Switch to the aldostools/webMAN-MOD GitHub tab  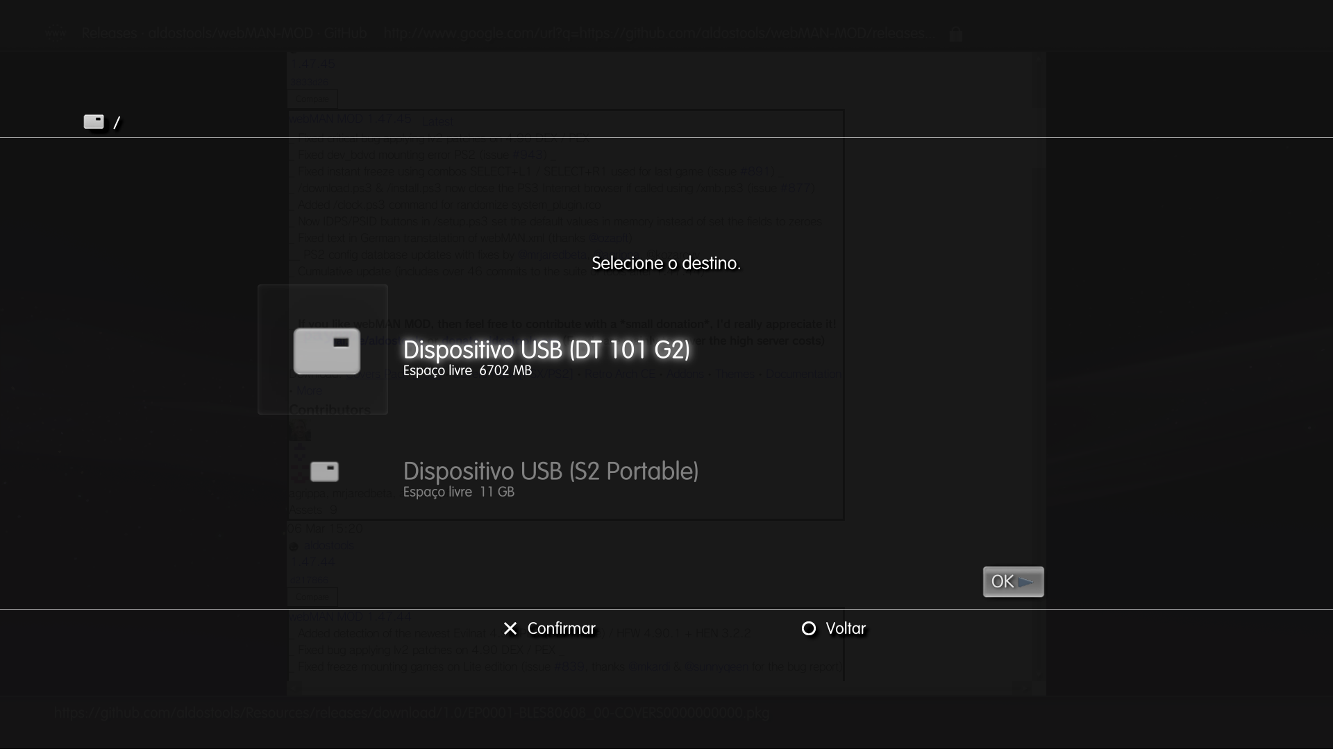pos(231,33)
